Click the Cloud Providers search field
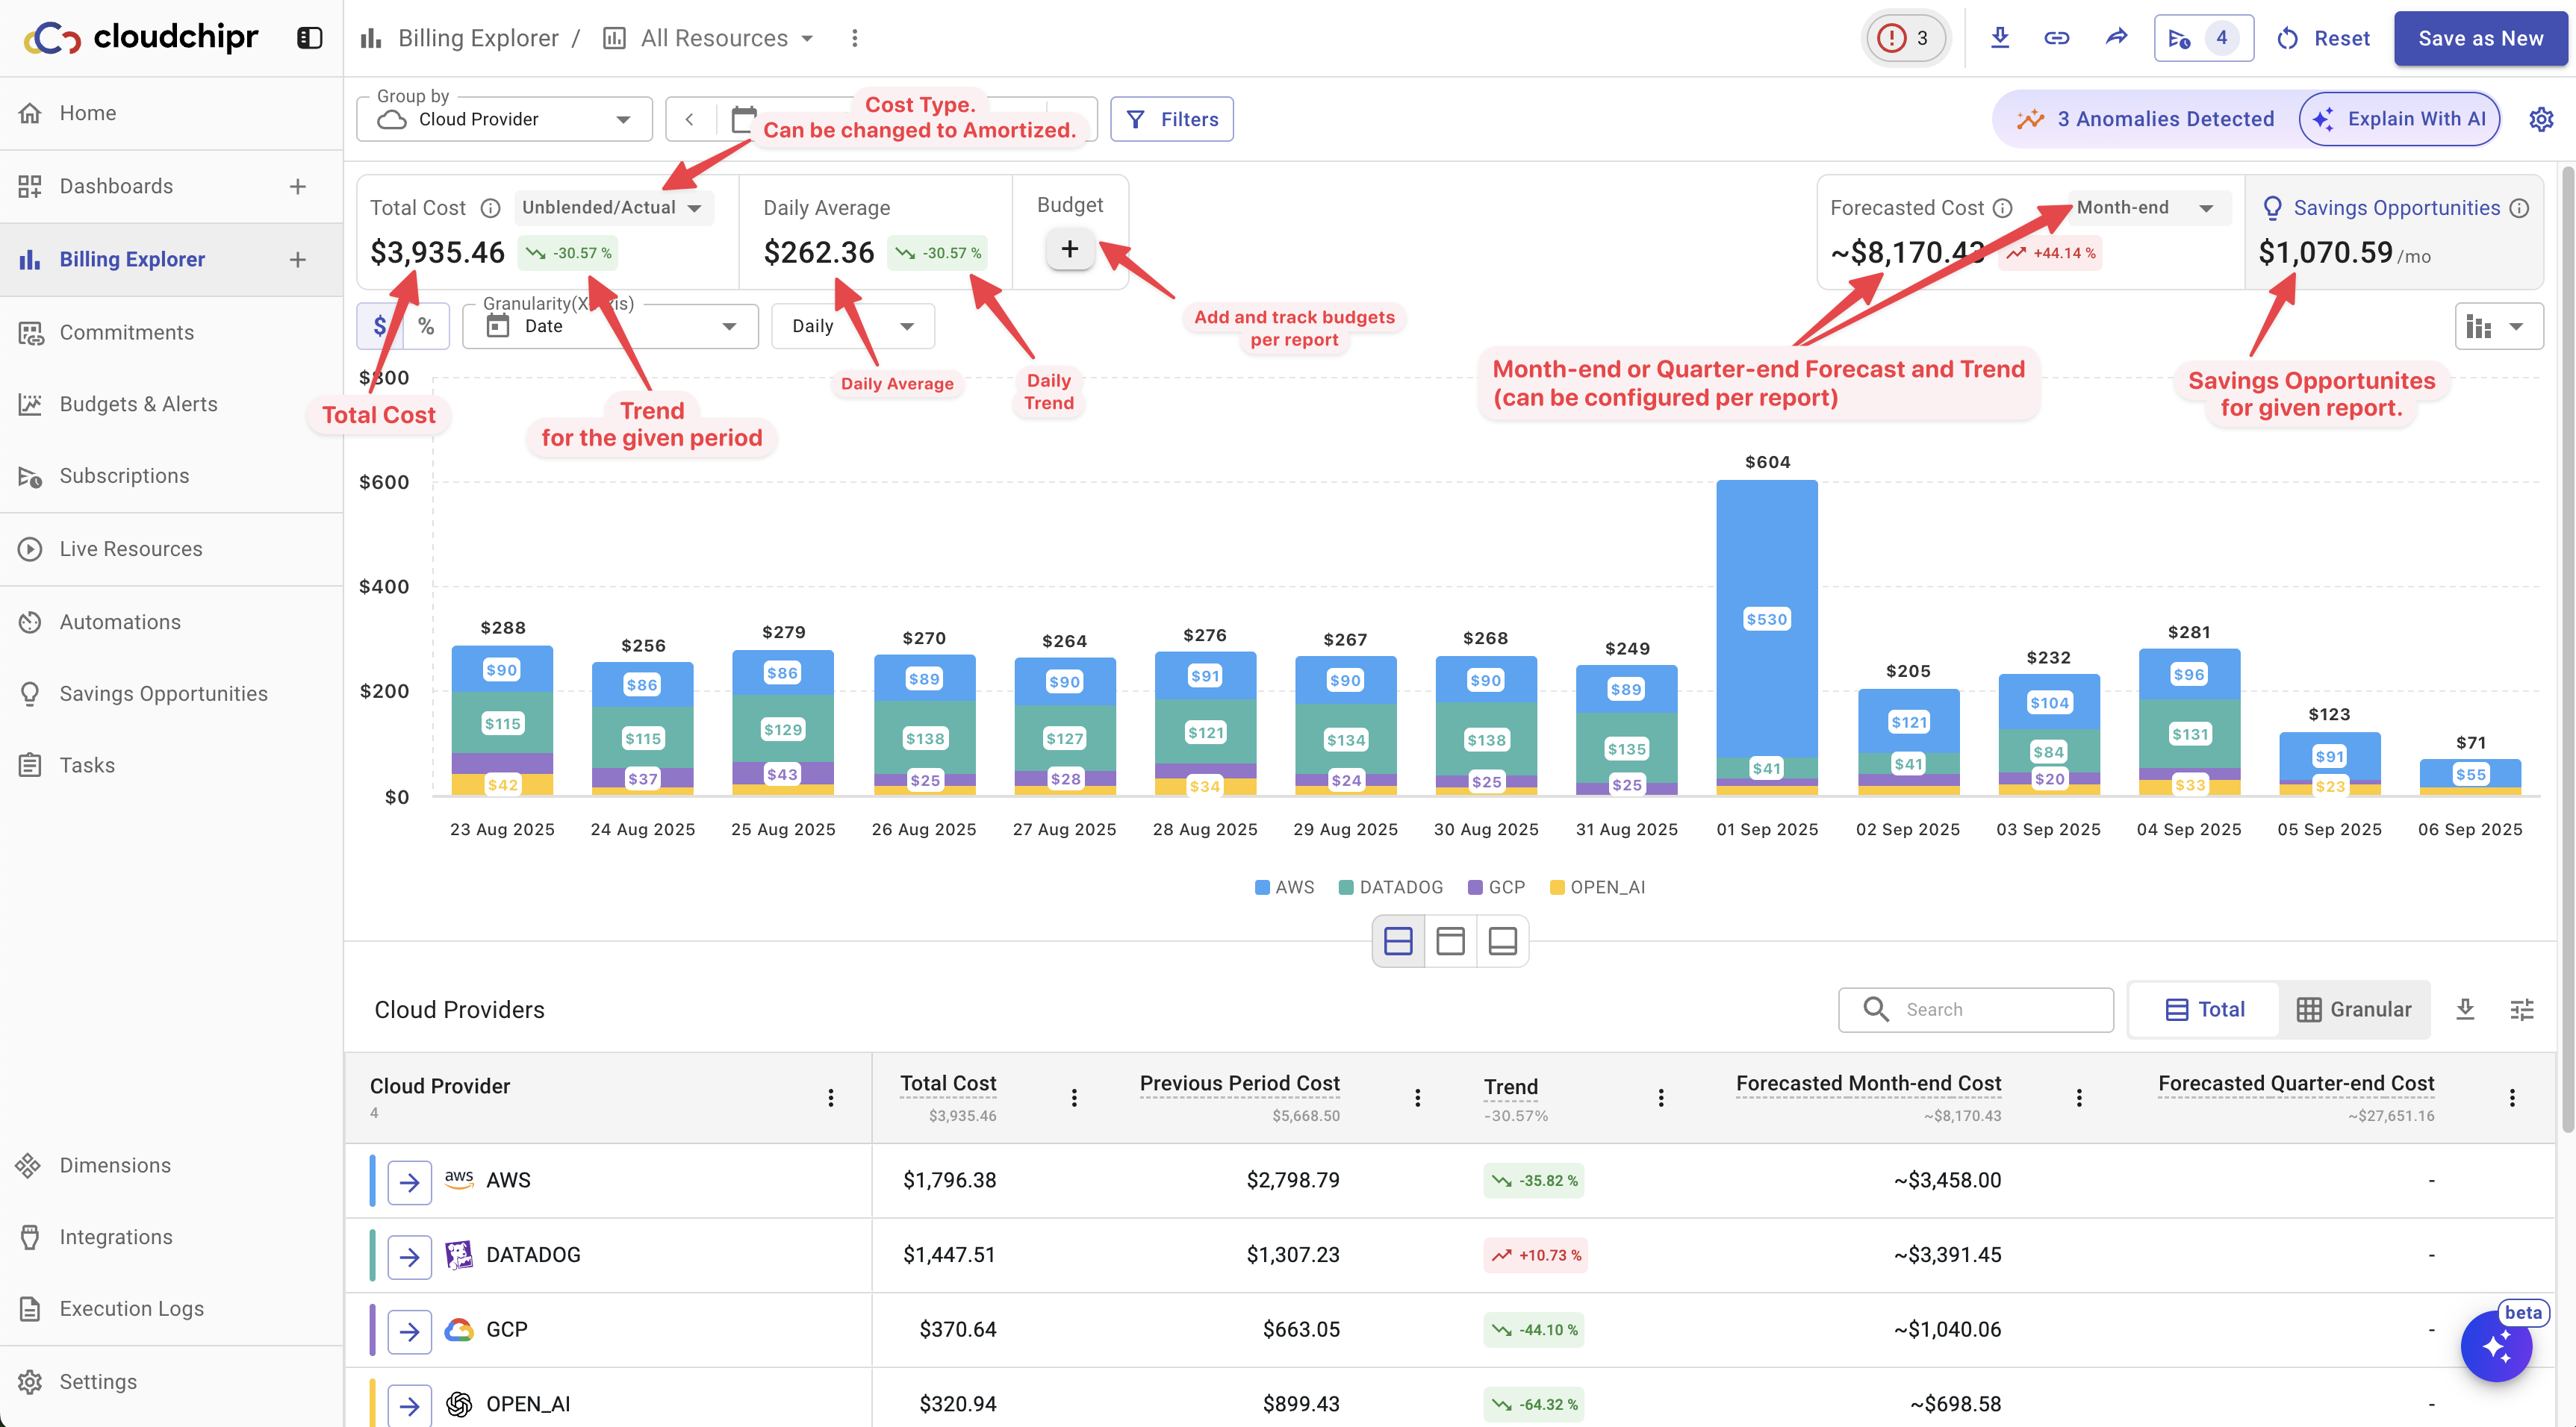 [1975, 1009]
